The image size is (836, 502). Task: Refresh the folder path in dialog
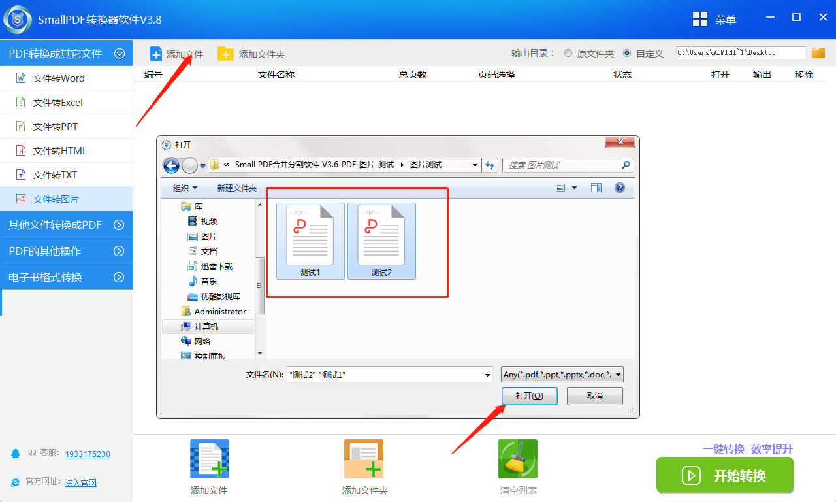coord(490,165)
